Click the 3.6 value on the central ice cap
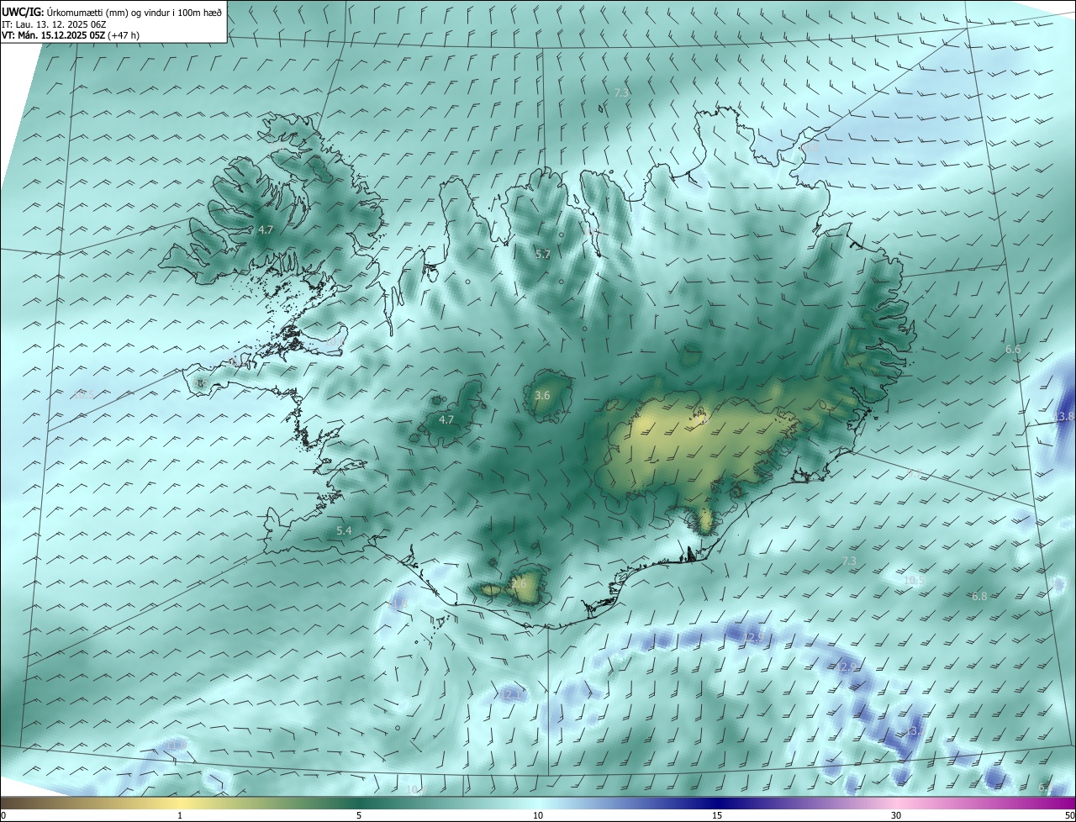1076x822 pixels. click(x=542, y=395)
